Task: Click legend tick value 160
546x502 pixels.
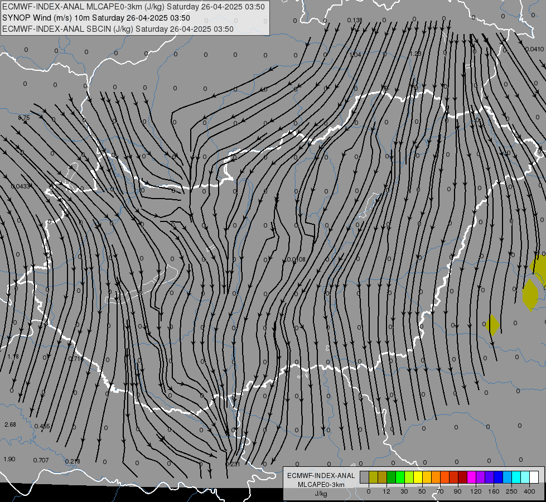Action: (494, 491)
